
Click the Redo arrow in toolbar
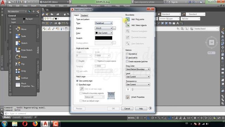point(58,14)
